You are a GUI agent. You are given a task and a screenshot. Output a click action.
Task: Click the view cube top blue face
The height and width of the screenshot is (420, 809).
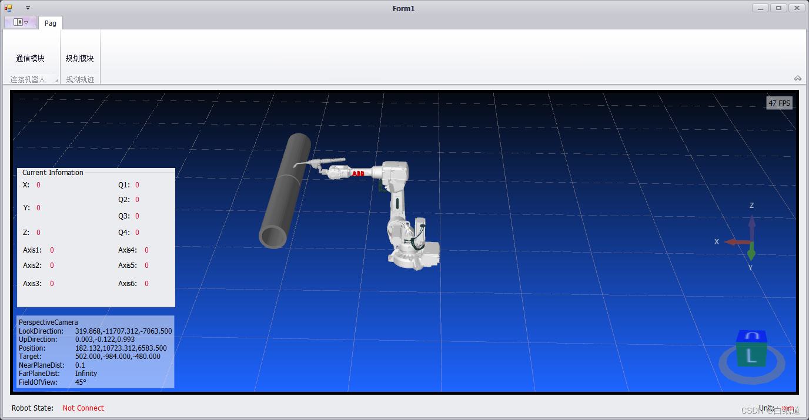(752, 336)
